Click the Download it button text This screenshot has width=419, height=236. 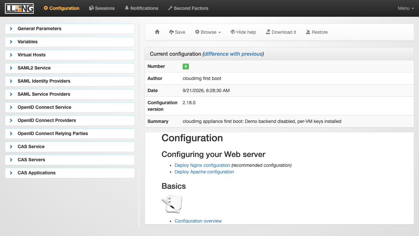pos(284,32)
